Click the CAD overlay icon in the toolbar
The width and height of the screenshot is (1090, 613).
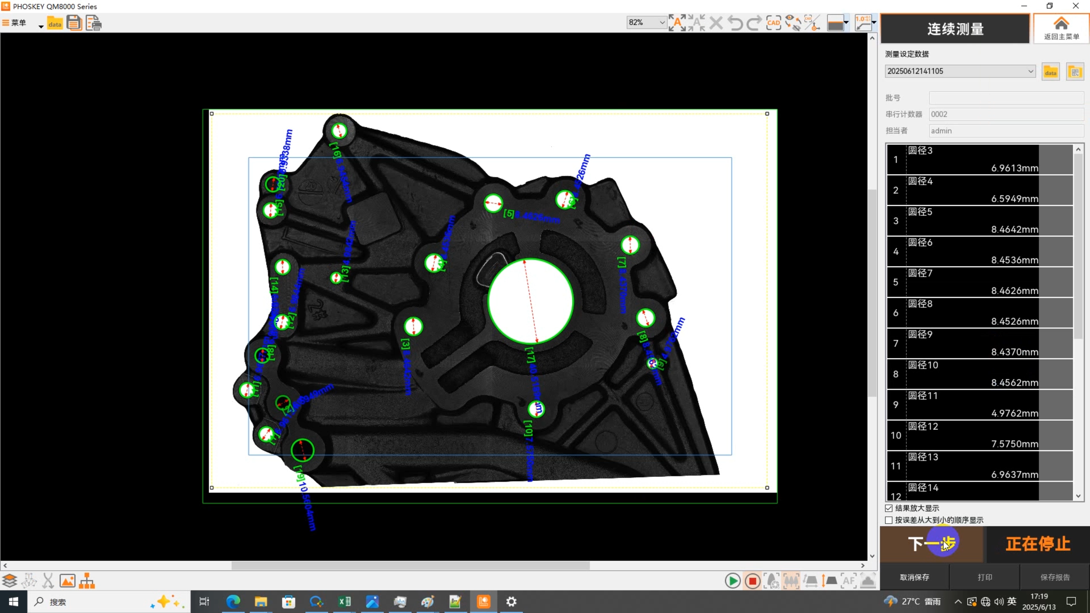coord(773,23)
